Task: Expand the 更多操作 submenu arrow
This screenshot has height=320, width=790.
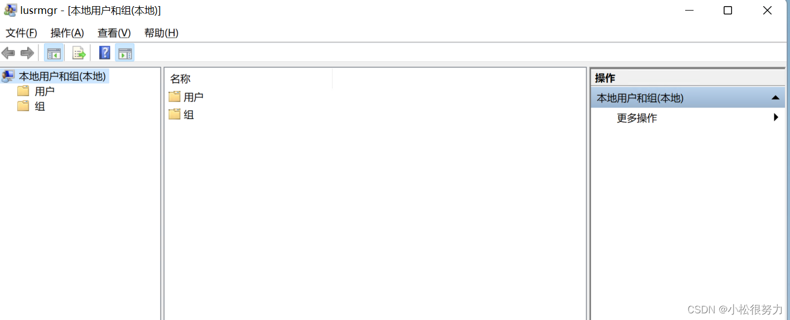Action: (776, 117)
